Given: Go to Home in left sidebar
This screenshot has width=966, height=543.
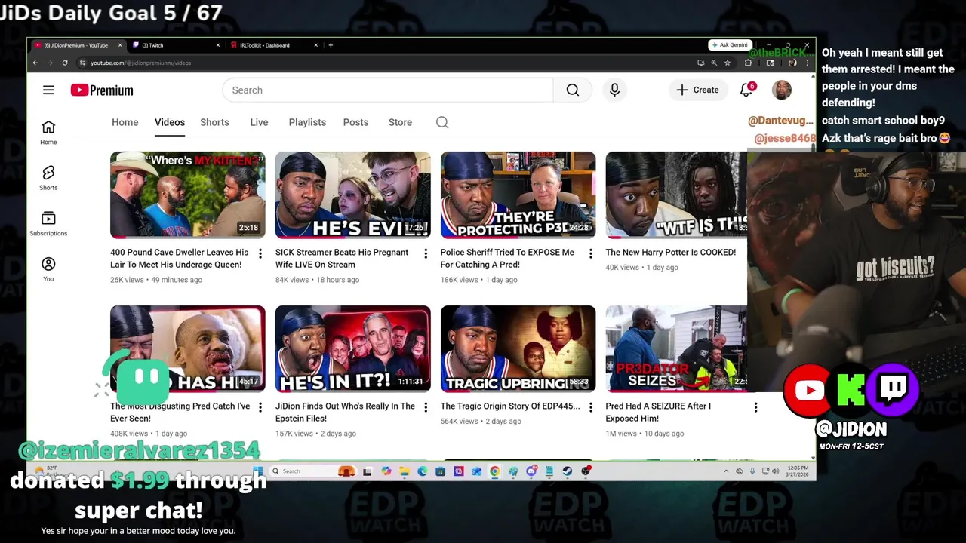Looking at the screenshot, I should 48,132.
